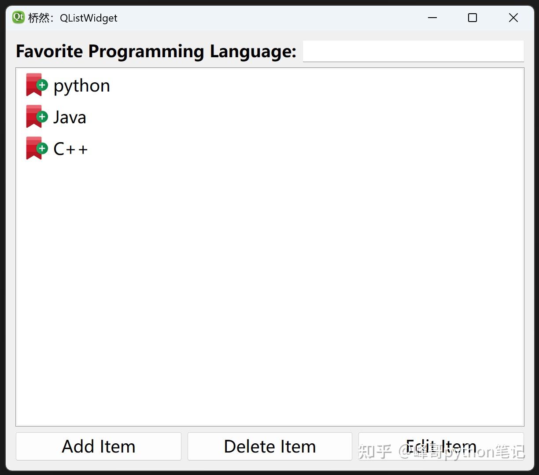Click the Qt logo in the title bar

pyautogui.click(x=18, y=18)
